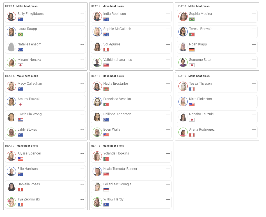Click the score dash beside India Robinson
Viewport: 266px width, 217px height.
[168, 14]
